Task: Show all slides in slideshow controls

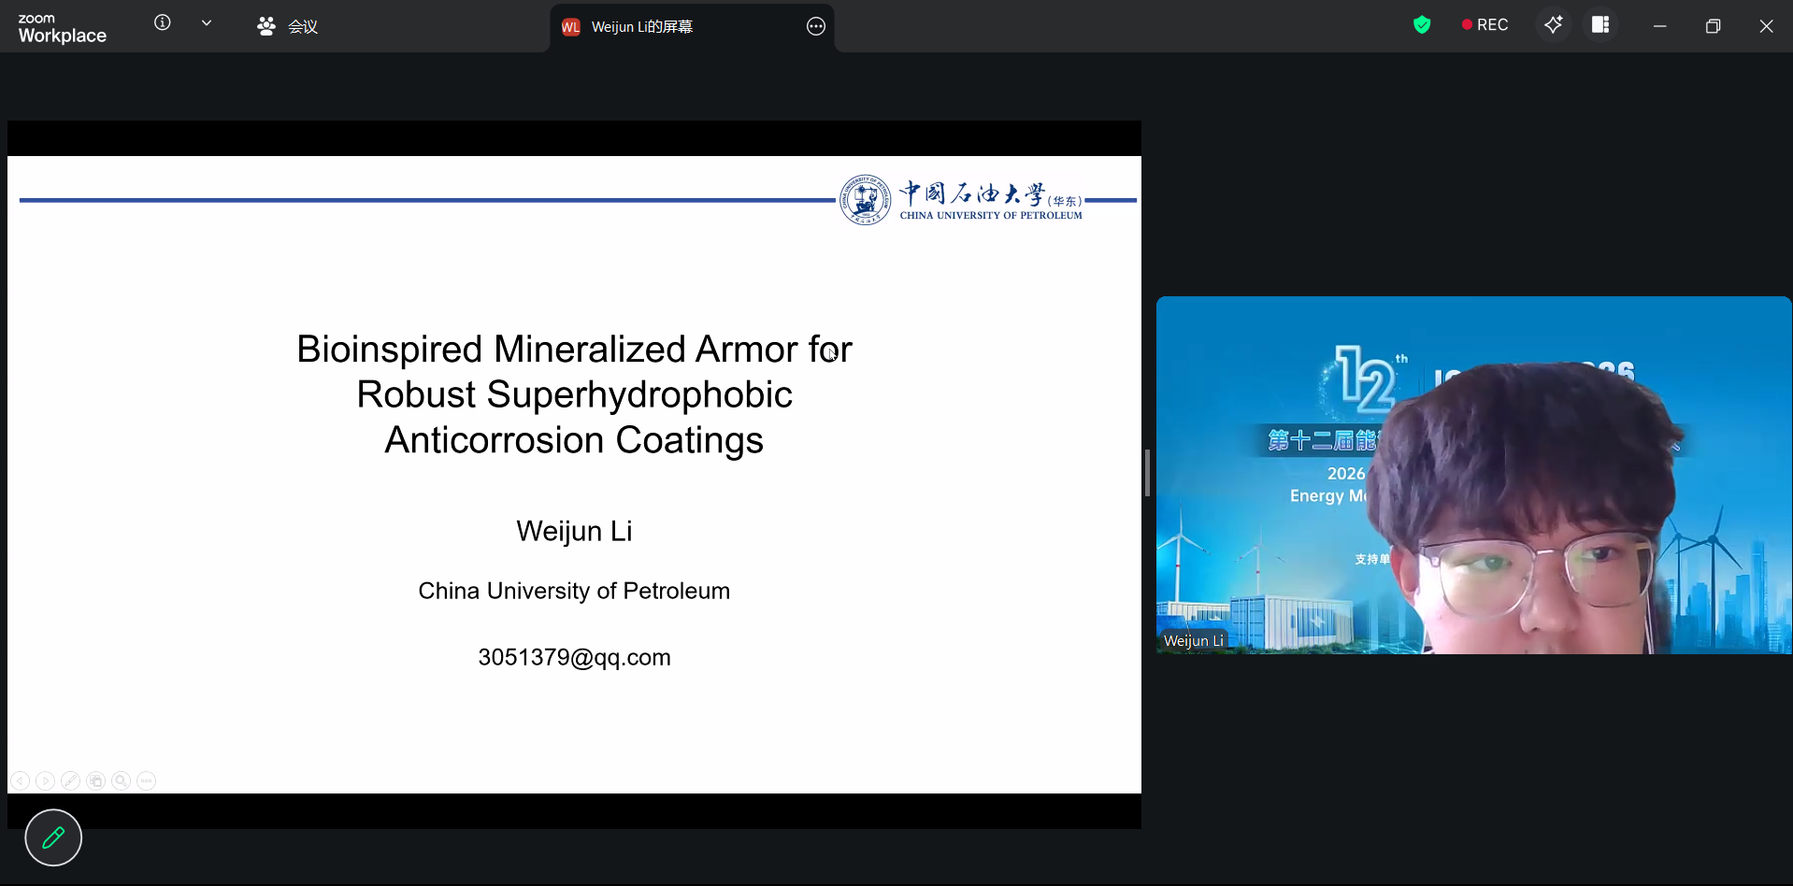Action: point(95,780)
